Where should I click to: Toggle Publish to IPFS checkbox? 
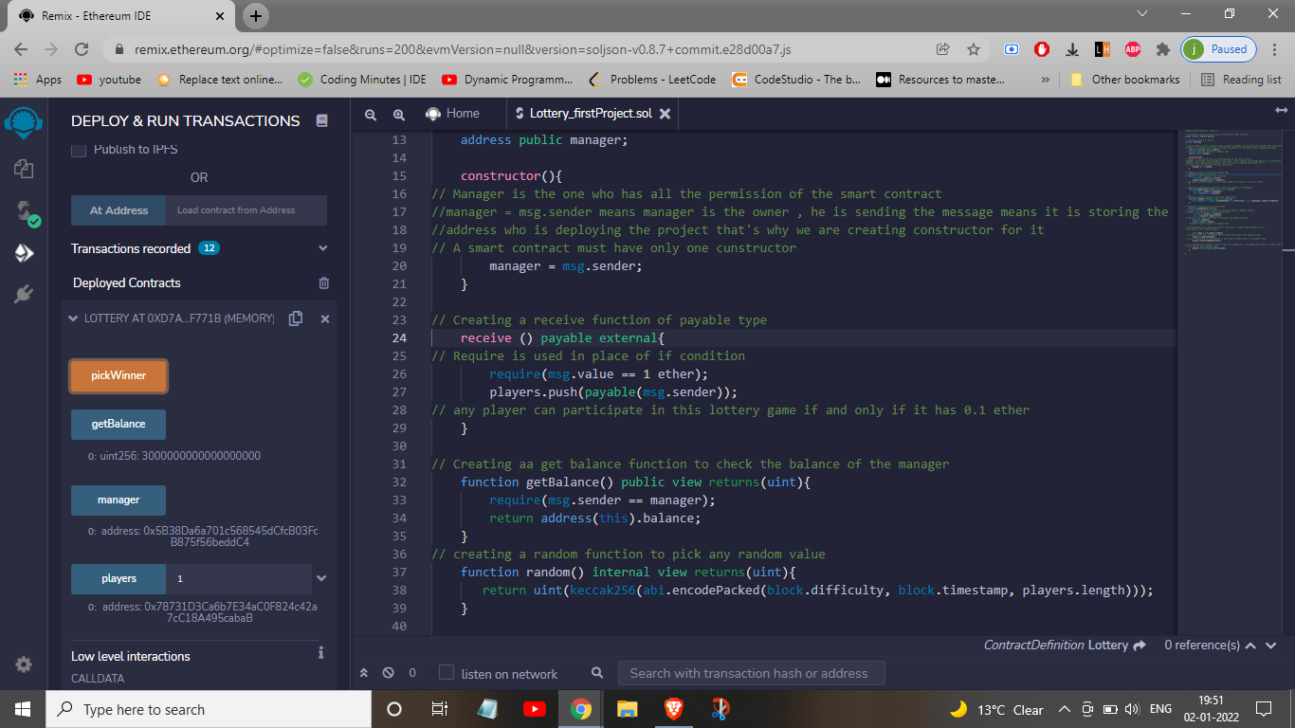[x=79, y=150]
